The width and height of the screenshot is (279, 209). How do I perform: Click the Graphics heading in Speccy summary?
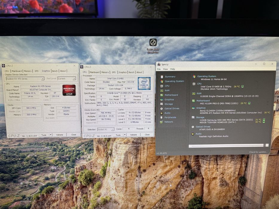[201, 108]
